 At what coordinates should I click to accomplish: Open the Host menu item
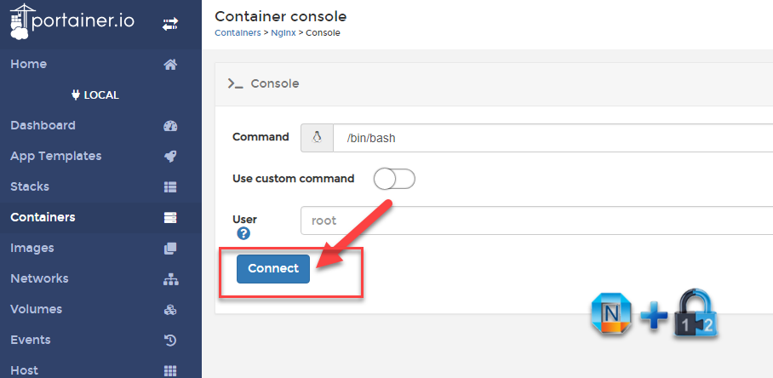click(x=24, y=370)
